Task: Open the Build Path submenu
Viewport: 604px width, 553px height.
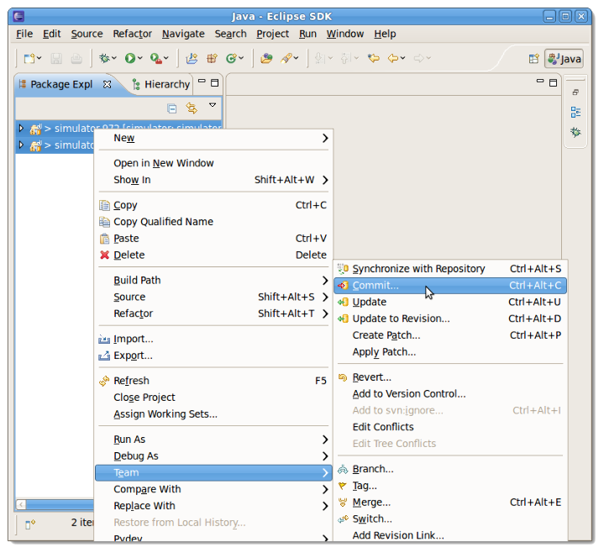Action: click(213, 280)
